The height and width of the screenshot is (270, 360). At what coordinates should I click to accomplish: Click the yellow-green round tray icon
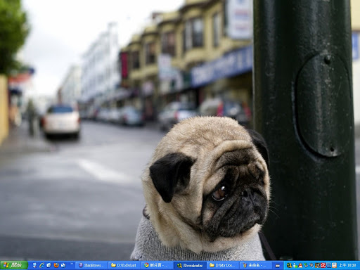pos(289,265)
